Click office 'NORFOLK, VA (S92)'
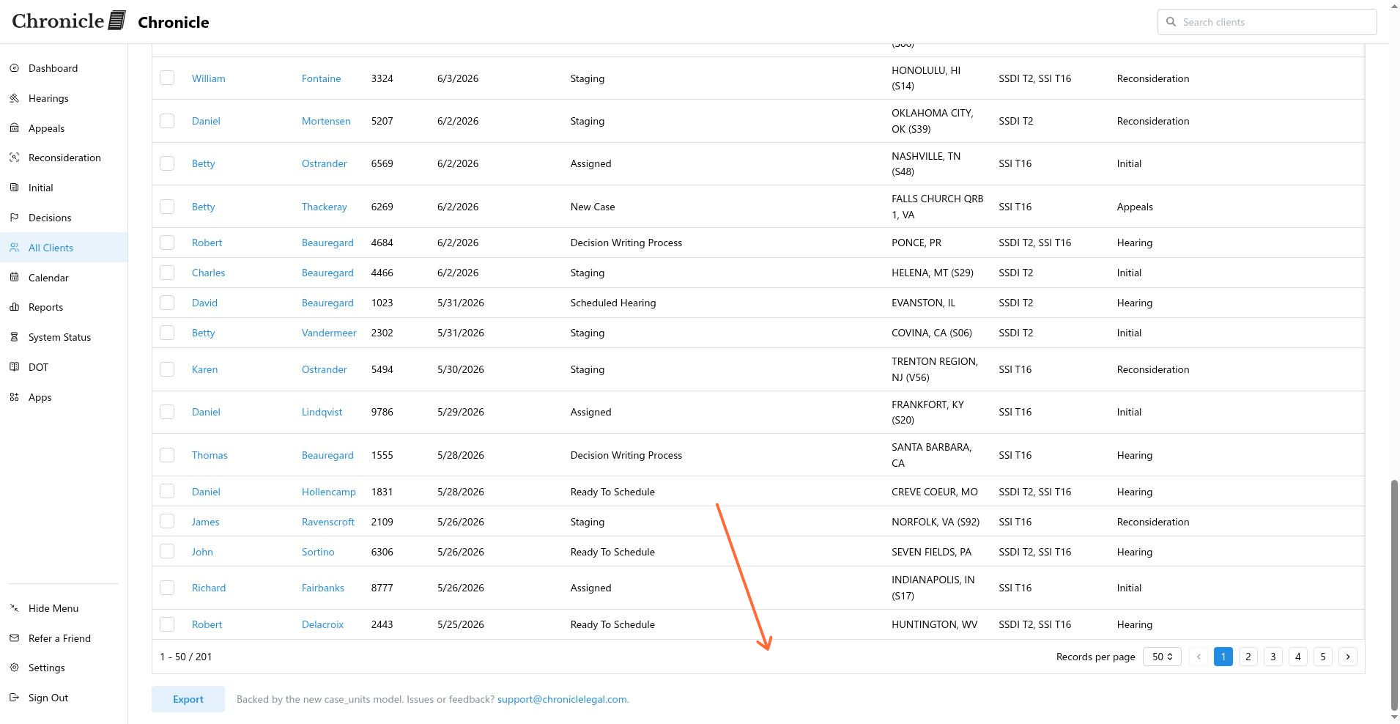This screenshot has width=1400, height=724. [x=936, y=522]
